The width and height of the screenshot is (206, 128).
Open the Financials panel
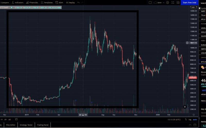(32, 3)
